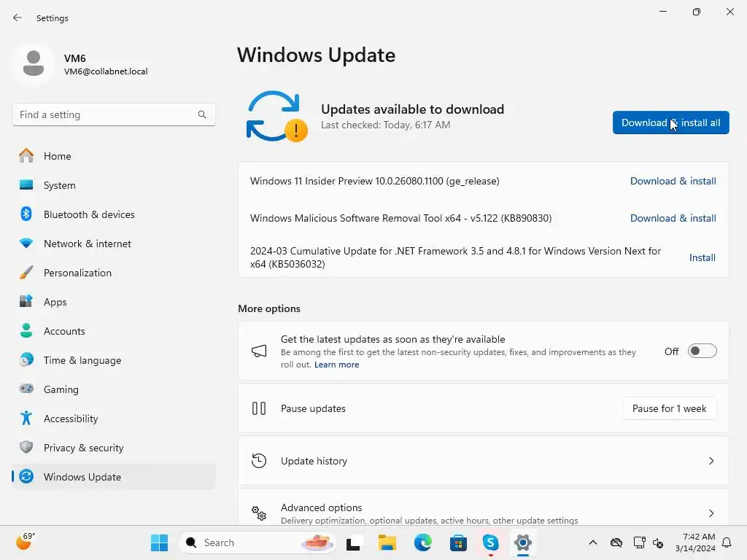Screen dimensions: 747x560
Task: Click the Network wifi icon in sidebar
Action: (26, 244)
